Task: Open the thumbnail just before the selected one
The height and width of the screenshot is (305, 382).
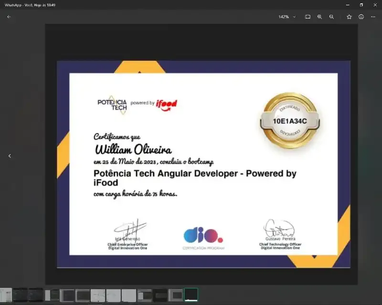Action: coord(175,295)
